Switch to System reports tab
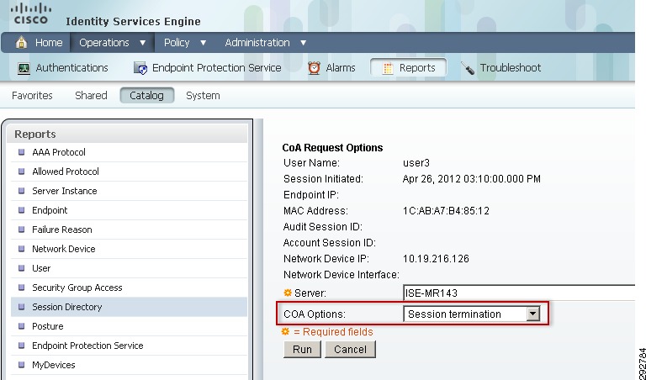The width and height of the screenshot is (646, 380). tap(203, 96)
